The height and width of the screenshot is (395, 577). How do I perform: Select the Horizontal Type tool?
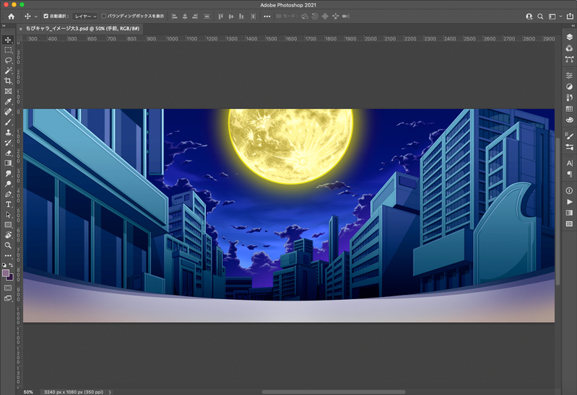(8, 205)
